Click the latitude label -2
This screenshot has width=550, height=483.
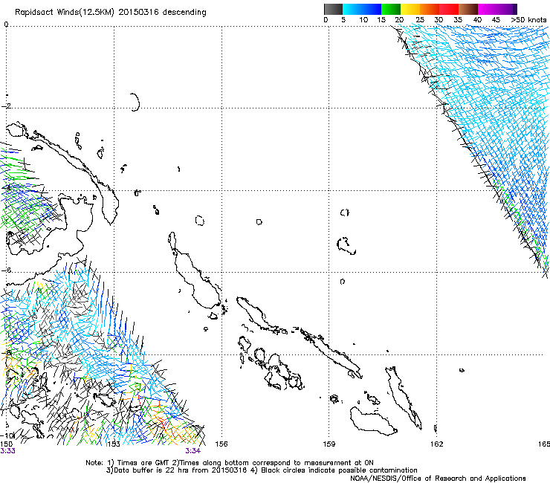tap(6, 106)
